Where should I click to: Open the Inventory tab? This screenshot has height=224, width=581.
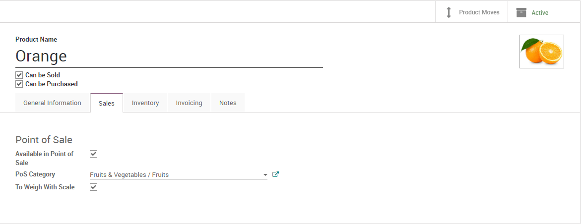145,103
